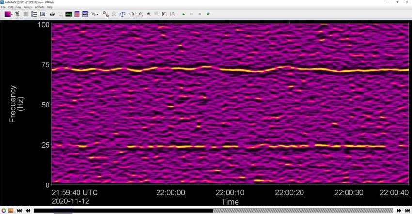Click the Time axis title
The height and width of the screenshot is (214, 412).
230,202
